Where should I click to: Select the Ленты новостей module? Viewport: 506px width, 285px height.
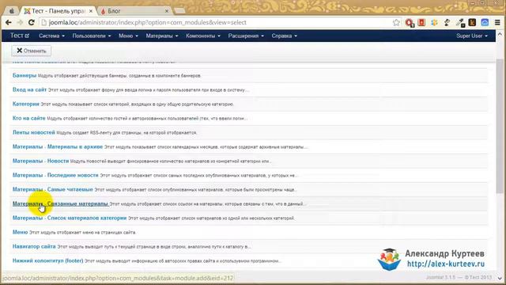click(x=33, y=132)
